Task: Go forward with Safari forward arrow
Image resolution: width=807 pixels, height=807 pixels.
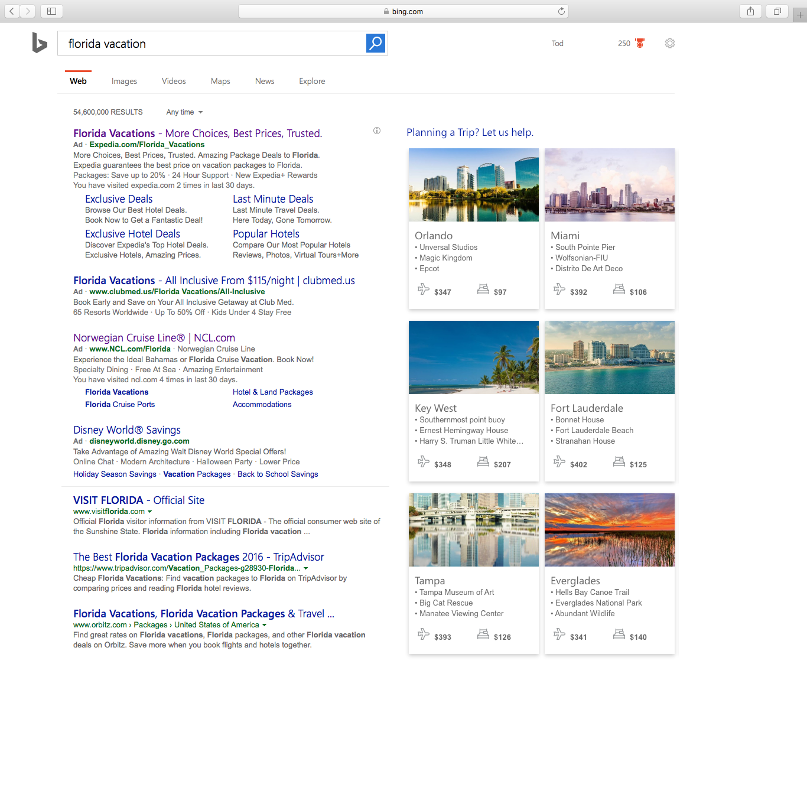Action: [x=28, y=11]
